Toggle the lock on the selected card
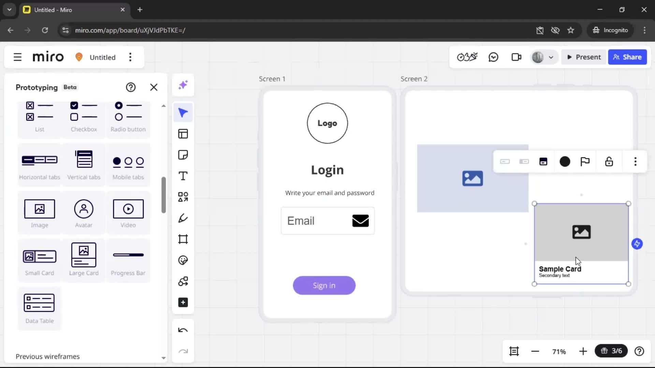The width and height of the screenshot is (655, 368). 609,162
